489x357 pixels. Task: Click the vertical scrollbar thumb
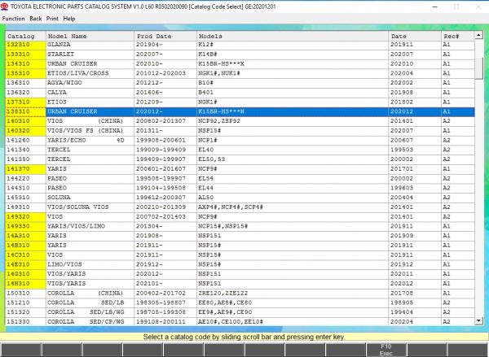point(478,68)
